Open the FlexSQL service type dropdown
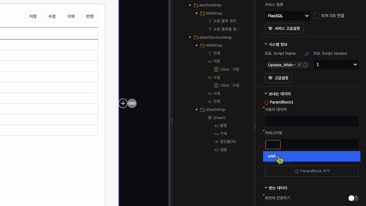The image size is (366, 206). 287,16
